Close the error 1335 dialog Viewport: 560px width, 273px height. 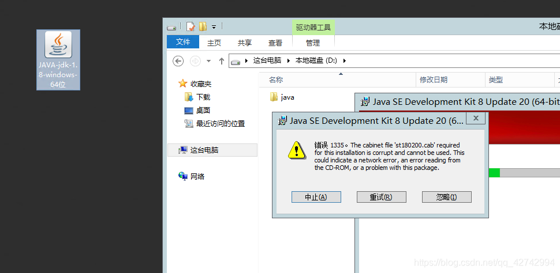click(x=476, y=118)
